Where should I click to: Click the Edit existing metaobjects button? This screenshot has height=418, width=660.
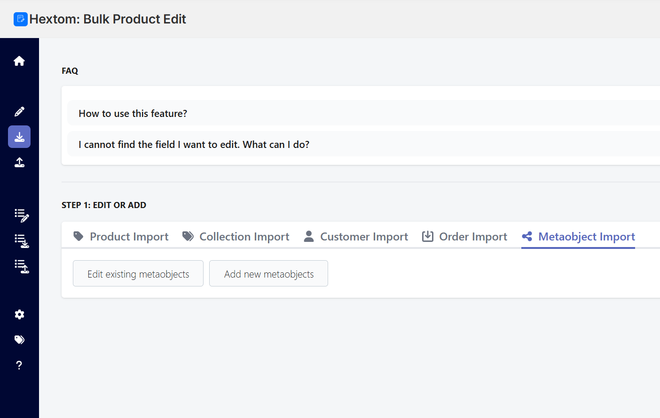point(138,274)
